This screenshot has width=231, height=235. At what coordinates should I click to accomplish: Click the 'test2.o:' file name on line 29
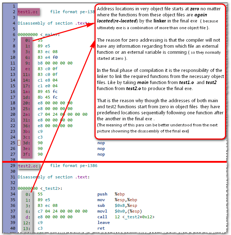click(x=28, y=166)
